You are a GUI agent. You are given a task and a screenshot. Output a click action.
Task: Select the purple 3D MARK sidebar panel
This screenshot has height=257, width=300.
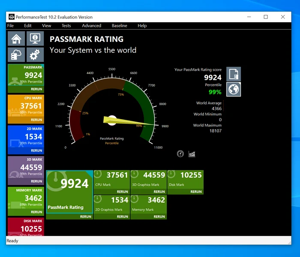(26, 167)
